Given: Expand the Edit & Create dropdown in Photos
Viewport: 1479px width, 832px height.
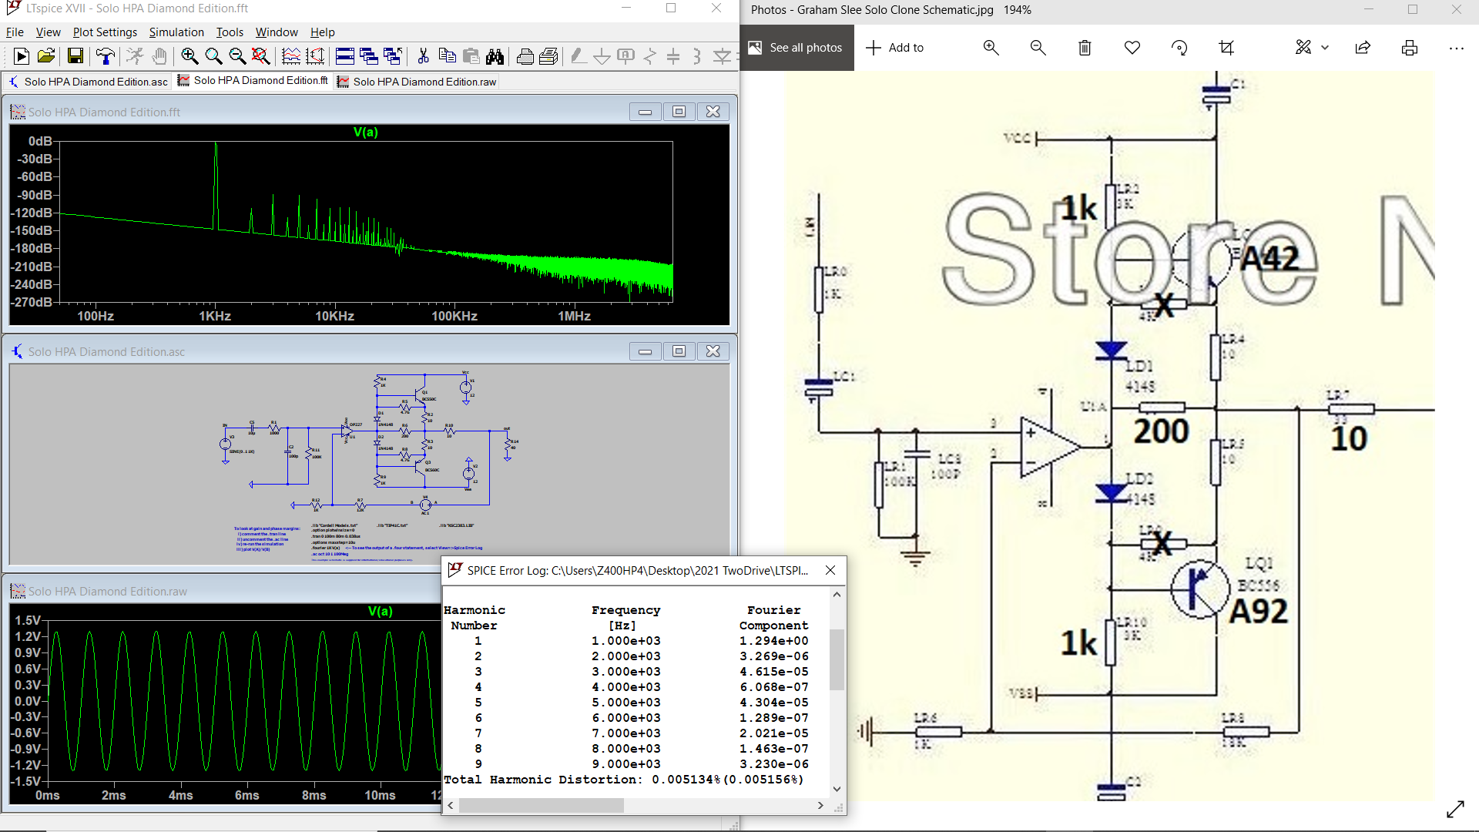Looking at the screenshot, I should (x=1325, y=48).
